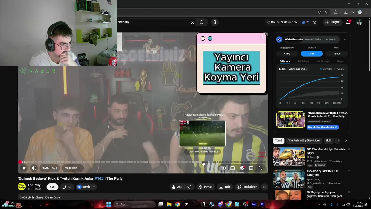
Task: Start voice search with the microphone icon
Action: (215, 22)
